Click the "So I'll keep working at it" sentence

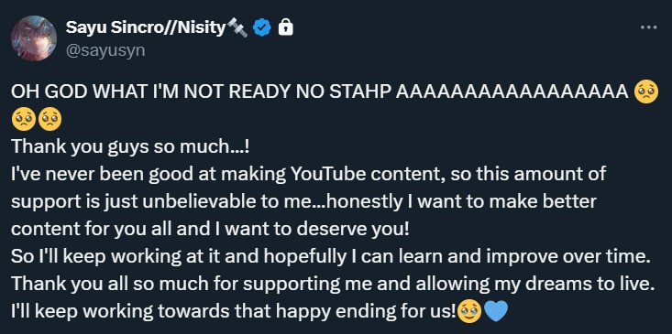tap(329, 256)
